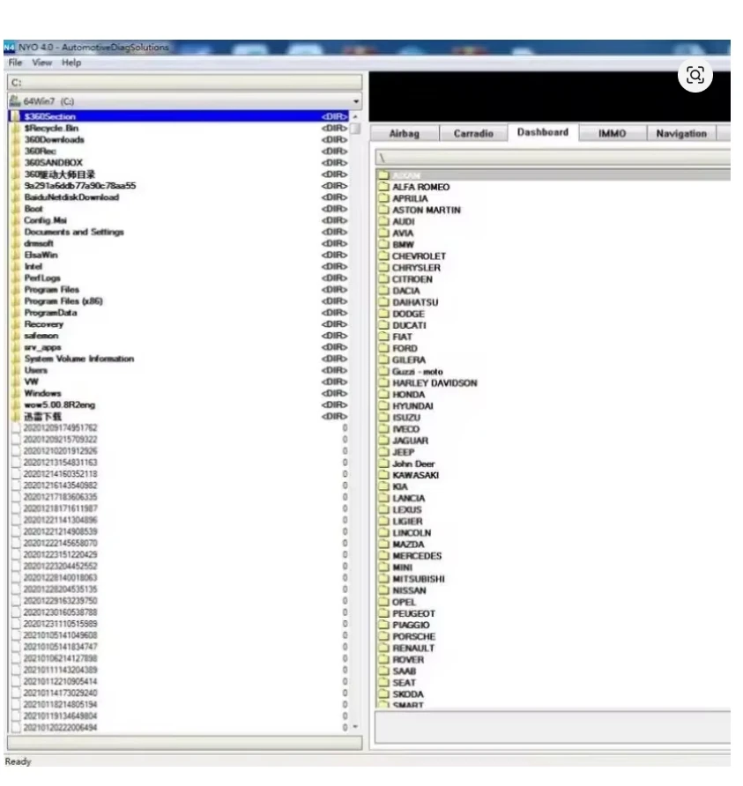Click the image search lens icon
The height and width of the screenshot is (786, 743).
click(x=695, y=75)
